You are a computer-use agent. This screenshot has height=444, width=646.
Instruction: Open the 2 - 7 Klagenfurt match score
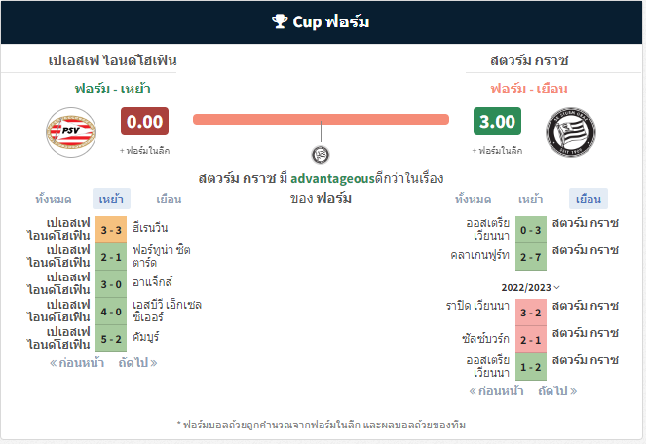click(531, 257)
